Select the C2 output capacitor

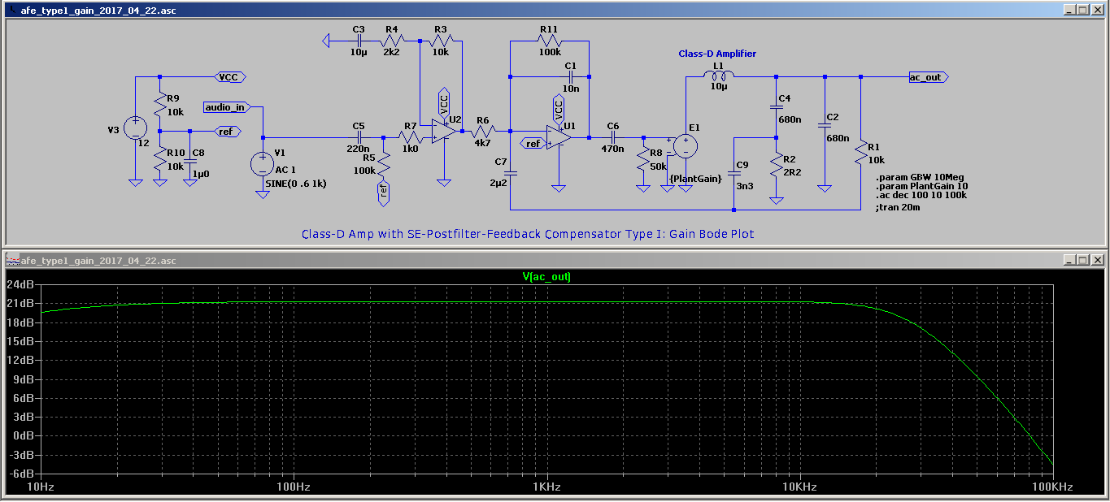(825, 126)
